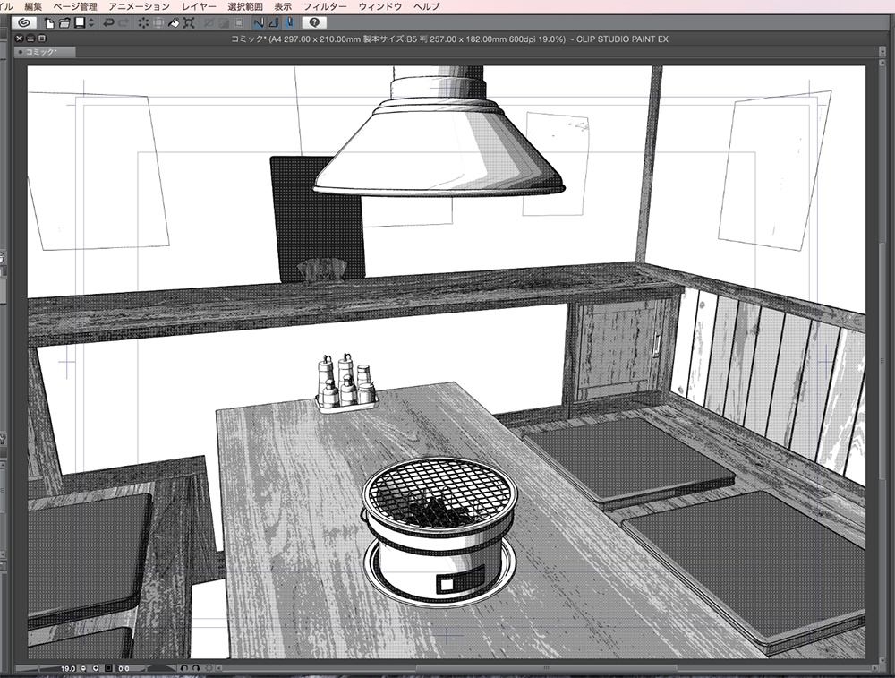Image resolution: width=895 pixels, height=678 pixels.
Task: Click zoom in button in status bar
Action: tap(96, 668)
